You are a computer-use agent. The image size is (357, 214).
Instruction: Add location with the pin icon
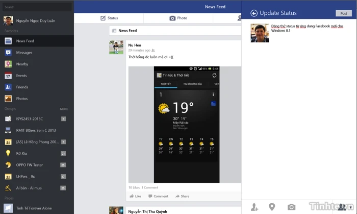coord(272,207)
